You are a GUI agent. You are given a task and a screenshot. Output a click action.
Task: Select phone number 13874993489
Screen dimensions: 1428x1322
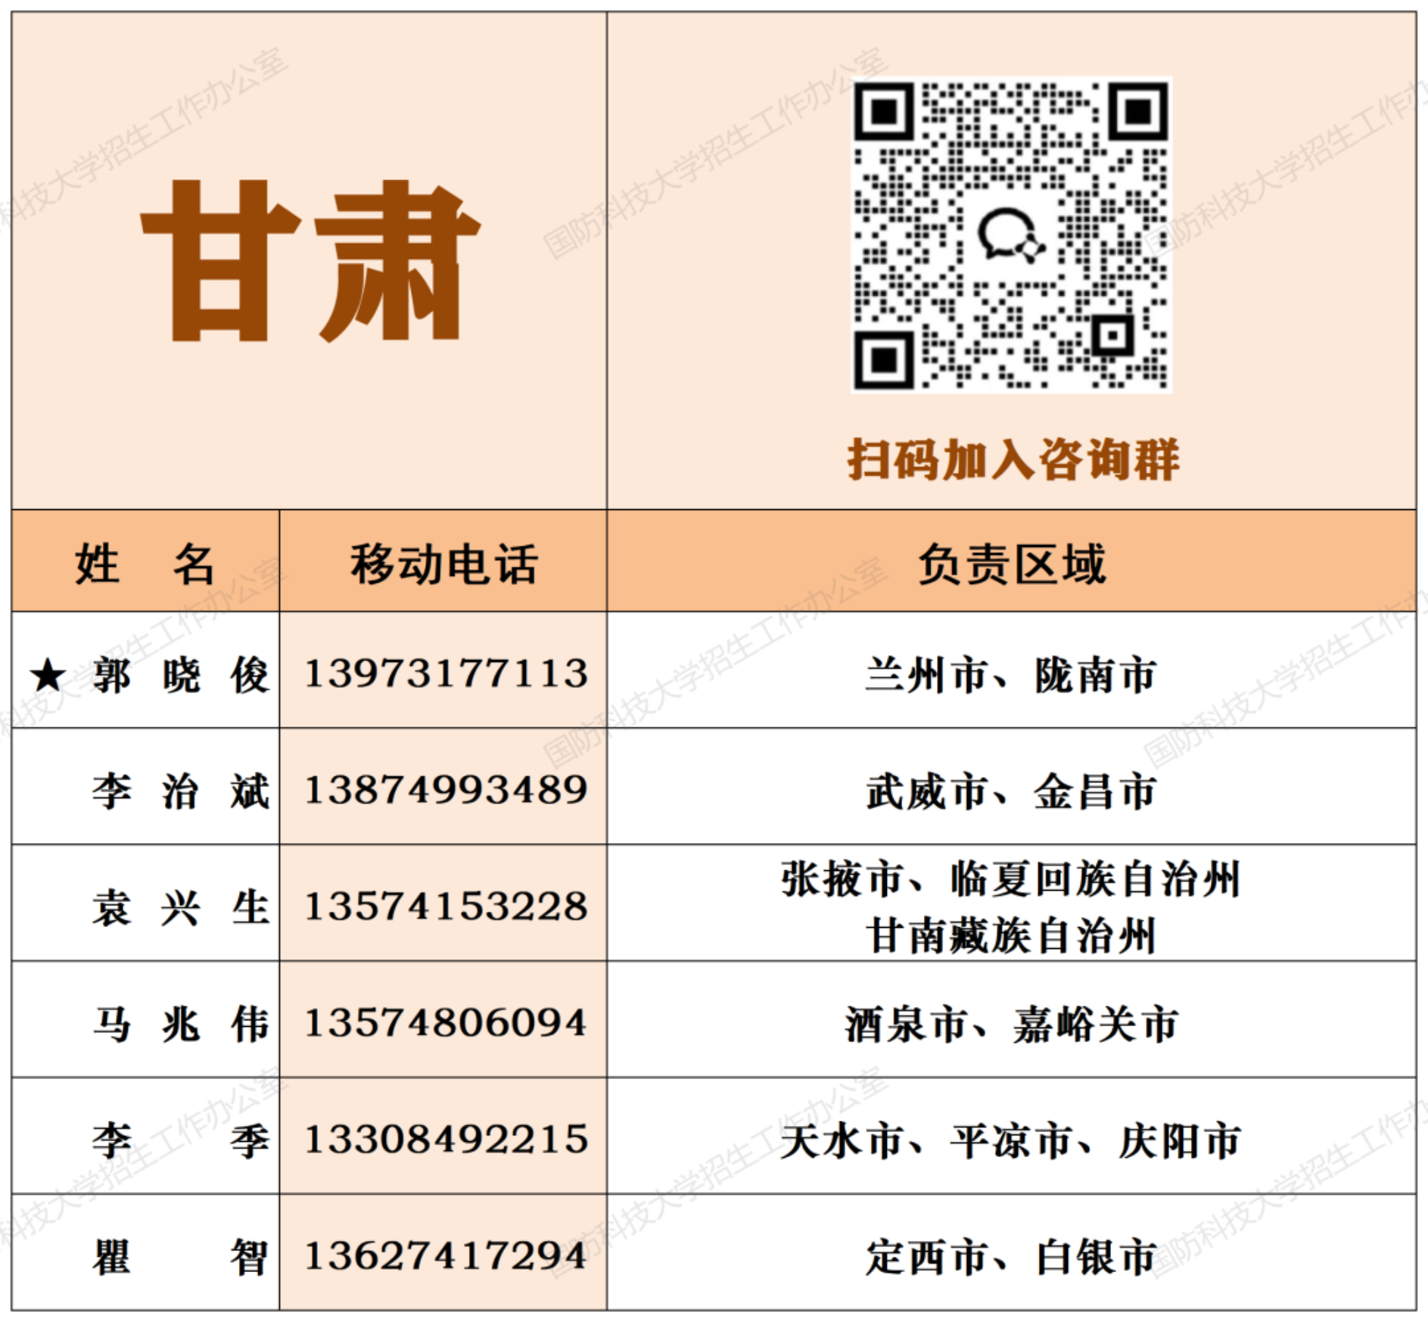446,790
